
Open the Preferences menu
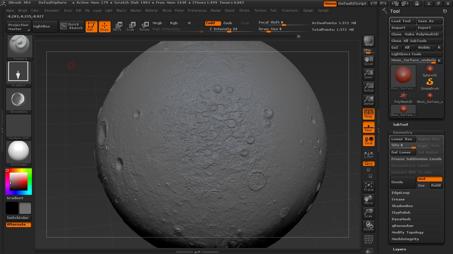[x=197, y=11]
